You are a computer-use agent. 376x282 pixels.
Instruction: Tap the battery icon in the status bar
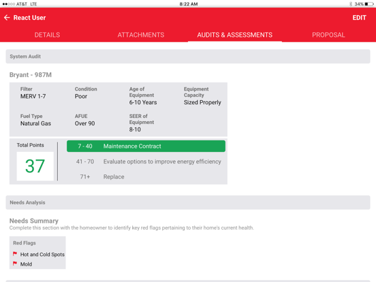click(369, 4)
